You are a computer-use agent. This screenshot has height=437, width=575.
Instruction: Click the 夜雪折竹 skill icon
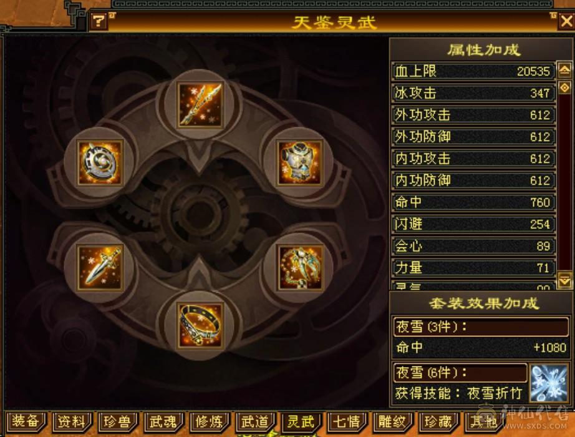[x=549, y=383]
